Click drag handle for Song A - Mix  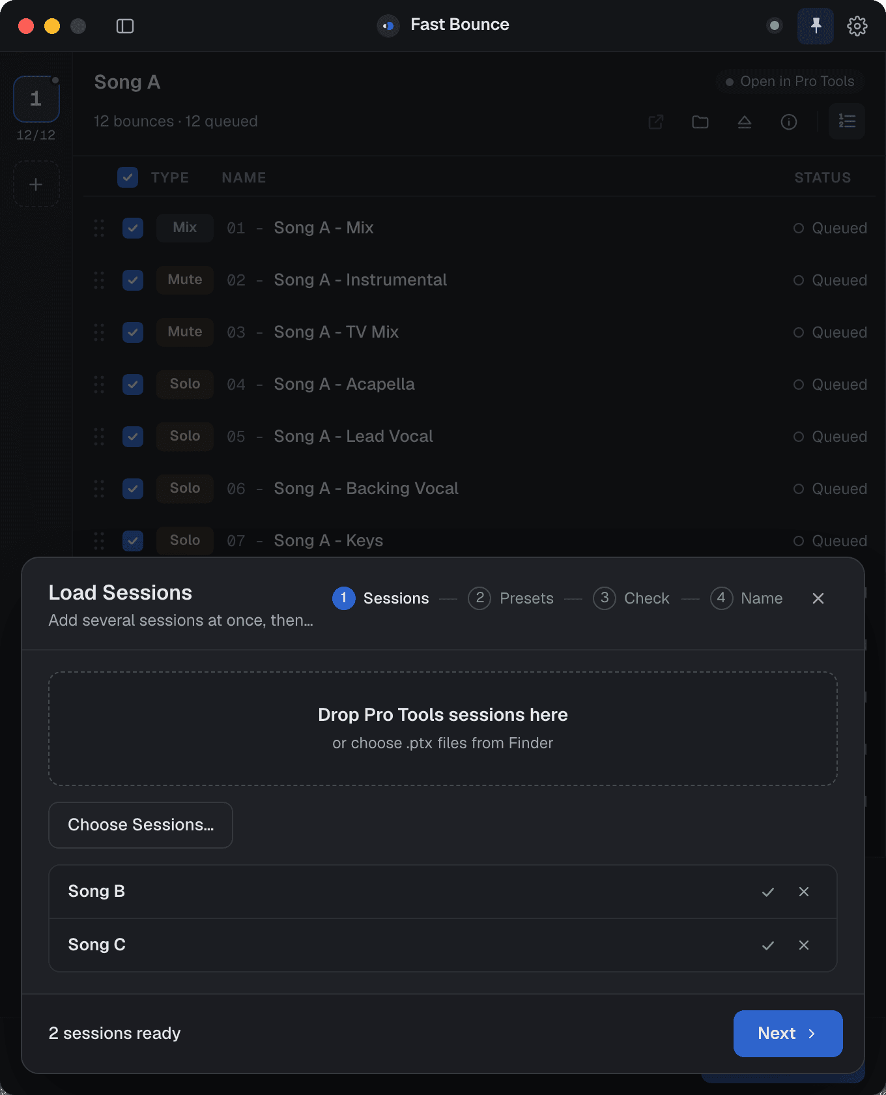(x=99, y=228)
